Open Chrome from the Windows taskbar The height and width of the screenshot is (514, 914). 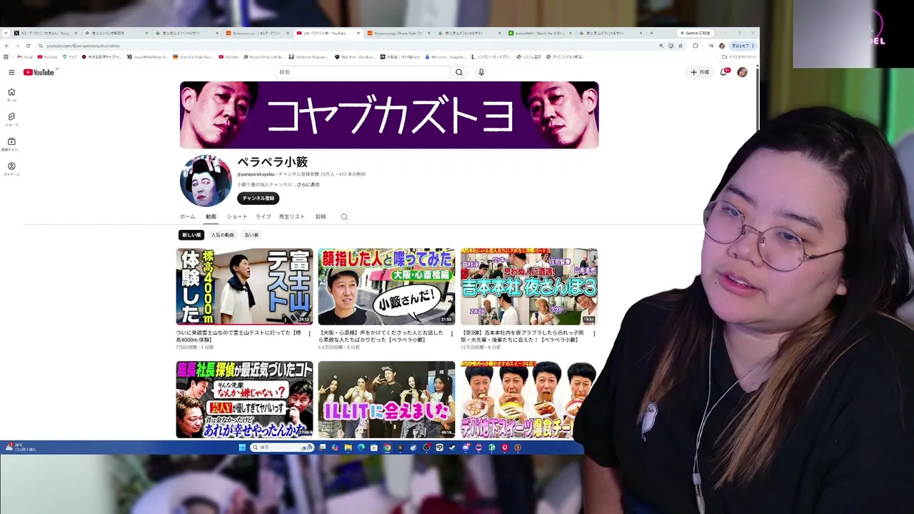pos(387,448)
